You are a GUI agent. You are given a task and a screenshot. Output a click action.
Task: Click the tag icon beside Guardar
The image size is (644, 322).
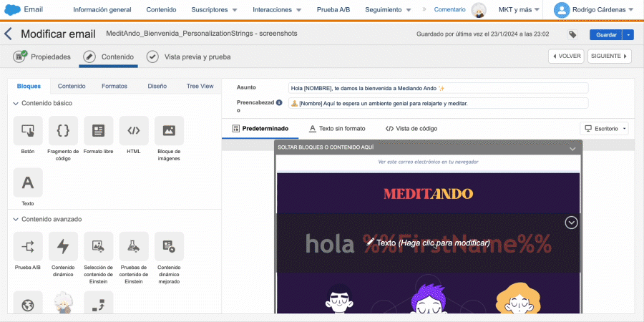573,34
